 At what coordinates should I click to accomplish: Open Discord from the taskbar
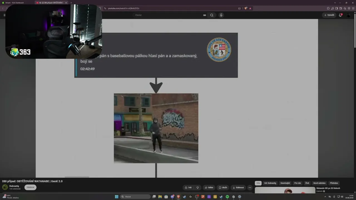click(172, 197)
